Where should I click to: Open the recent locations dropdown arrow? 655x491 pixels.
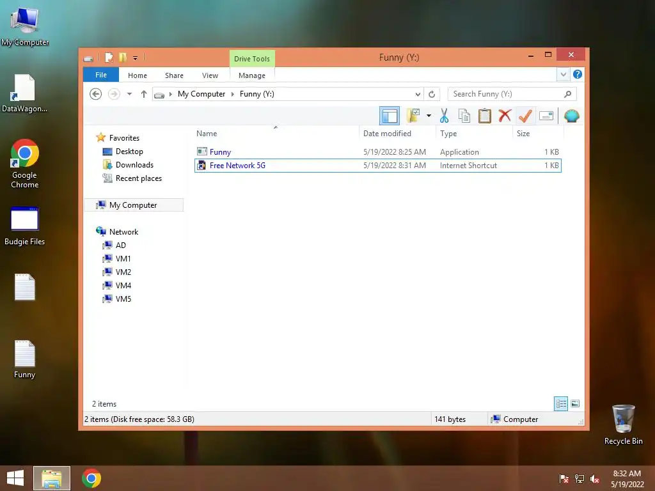pos(129,94)
